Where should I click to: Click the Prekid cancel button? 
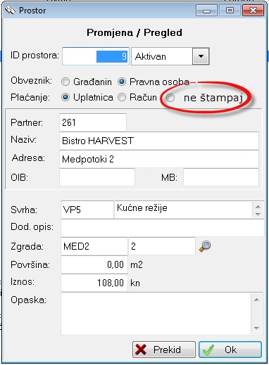[164, 350]
